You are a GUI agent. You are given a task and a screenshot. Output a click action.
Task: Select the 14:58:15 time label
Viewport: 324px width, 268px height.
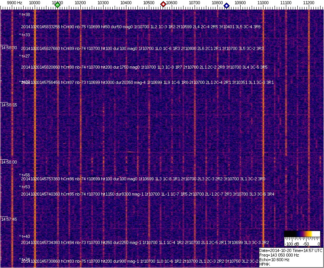(9, 105)
